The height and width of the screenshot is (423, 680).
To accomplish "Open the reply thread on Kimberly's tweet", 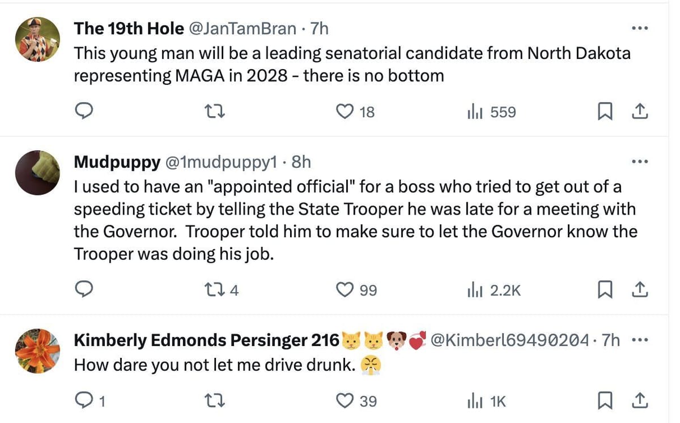I will tap(84, 401).
